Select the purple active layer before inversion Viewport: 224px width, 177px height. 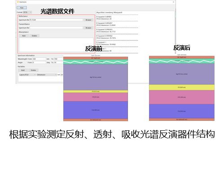(x=96, y=77)
